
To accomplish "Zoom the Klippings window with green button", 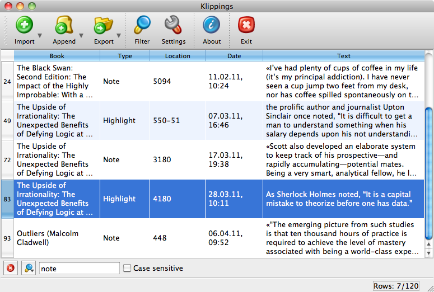I will 32,6.
